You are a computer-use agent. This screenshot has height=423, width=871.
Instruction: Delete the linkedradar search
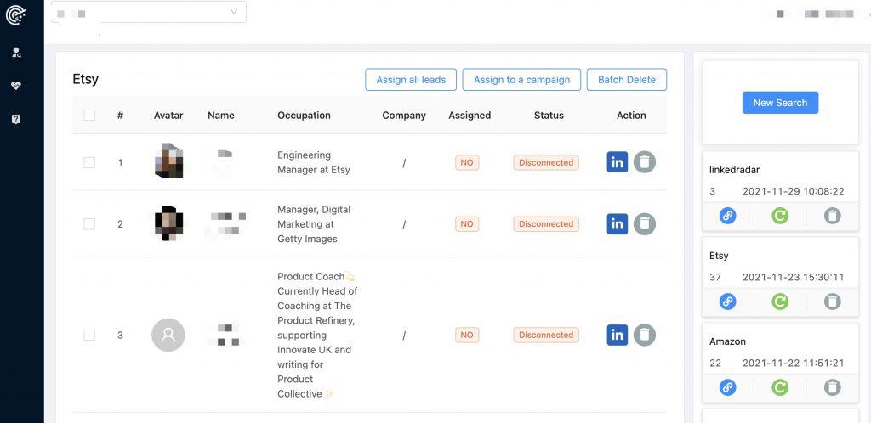pyautogui.click(x=832, y=216)
